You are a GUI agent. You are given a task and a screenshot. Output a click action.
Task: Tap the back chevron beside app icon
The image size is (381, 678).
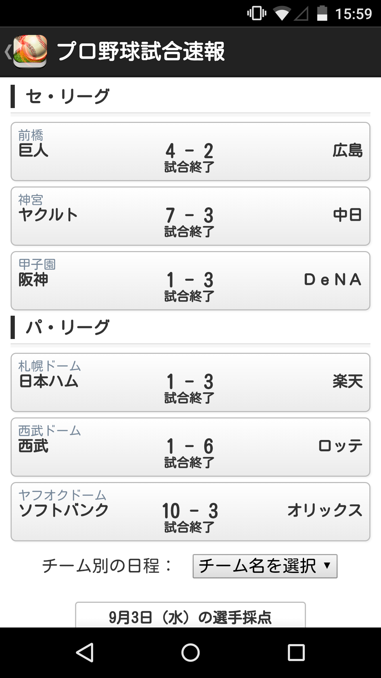[8, 52]
